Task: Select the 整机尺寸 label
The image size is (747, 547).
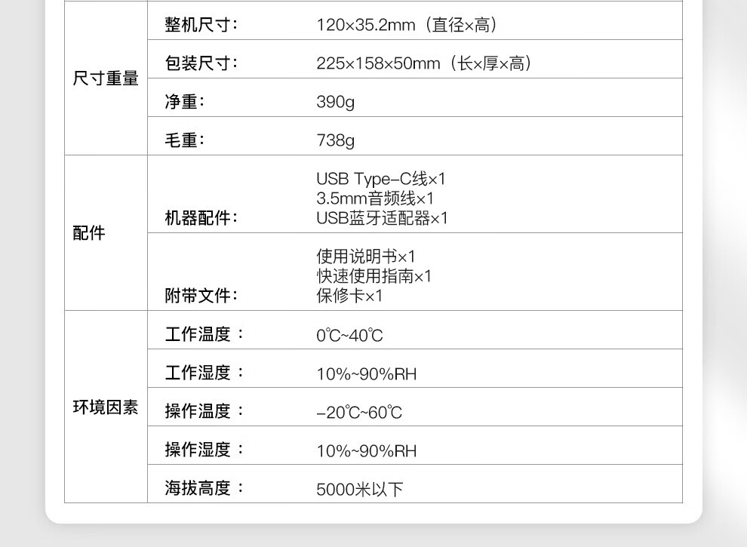Action: (x=201, y=25)
